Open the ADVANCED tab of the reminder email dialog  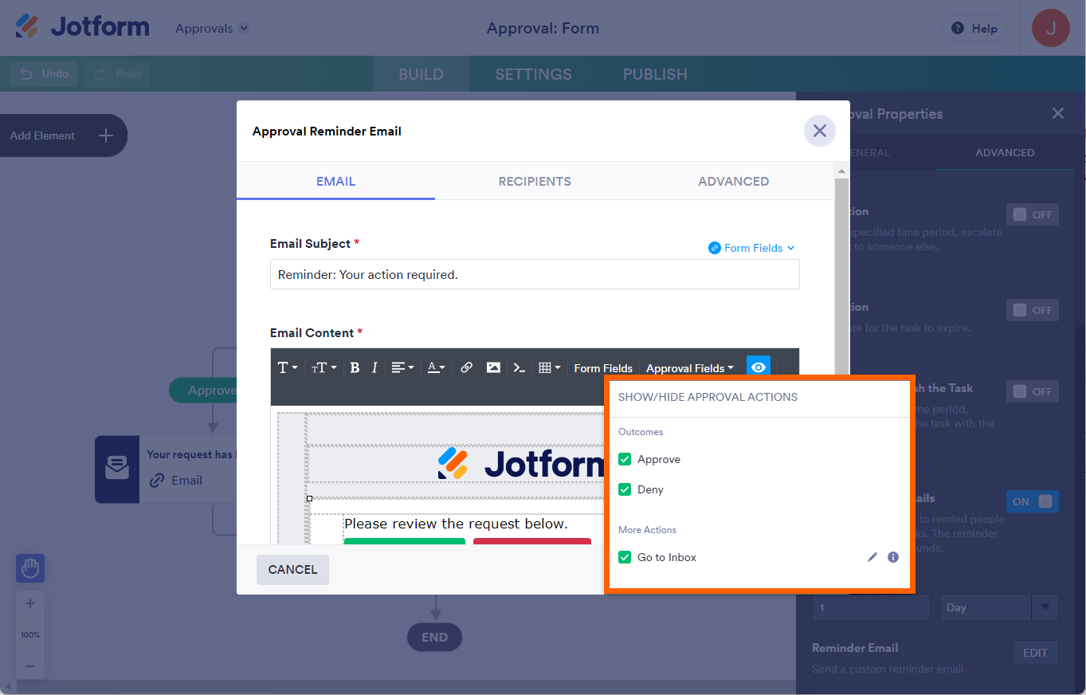tap(733, 181)
